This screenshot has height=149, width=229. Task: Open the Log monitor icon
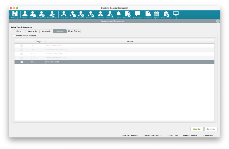click(x=176, y=14)
